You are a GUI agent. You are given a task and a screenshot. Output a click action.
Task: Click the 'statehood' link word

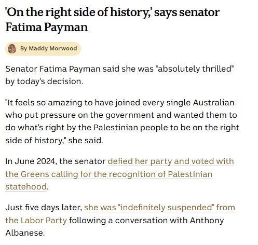pyautogui.click(x=26, y=187)
